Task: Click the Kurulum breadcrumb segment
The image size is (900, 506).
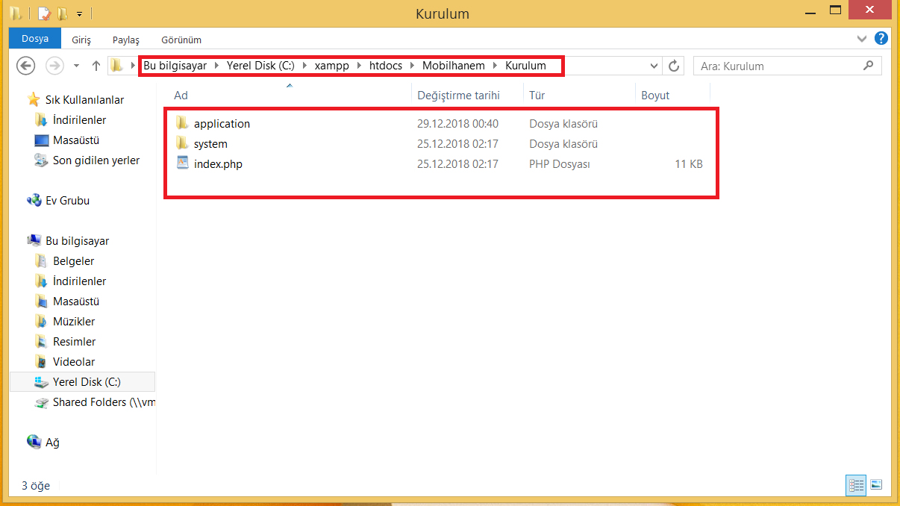Action: coord(526,66)
